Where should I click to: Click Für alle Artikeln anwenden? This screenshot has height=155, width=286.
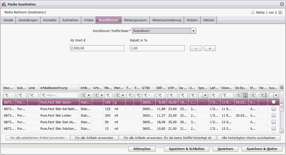[94, 138]
